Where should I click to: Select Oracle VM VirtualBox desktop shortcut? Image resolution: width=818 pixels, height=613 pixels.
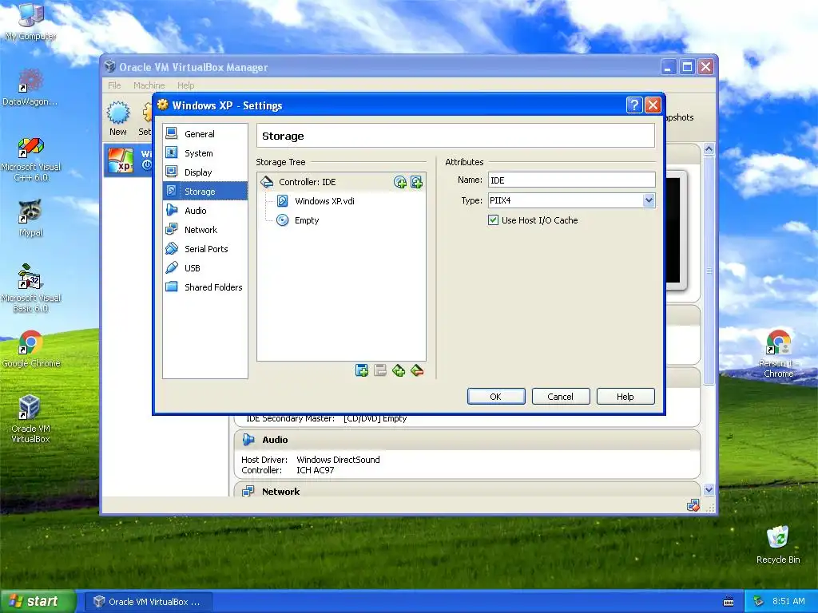tap(30, 420)
